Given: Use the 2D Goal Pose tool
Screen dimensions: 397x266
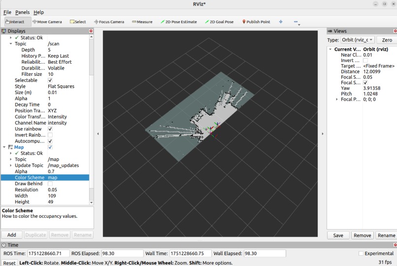Looking at the screenshot, I should [x=219, y=22].
